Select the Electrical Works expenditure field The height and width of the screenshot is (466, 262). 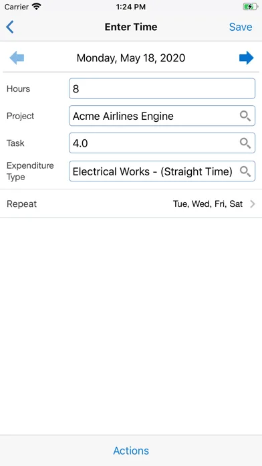[162, 171]
